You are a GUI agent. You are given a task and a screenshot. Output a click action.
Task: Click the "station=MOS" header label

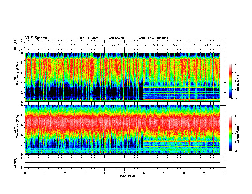118,38
